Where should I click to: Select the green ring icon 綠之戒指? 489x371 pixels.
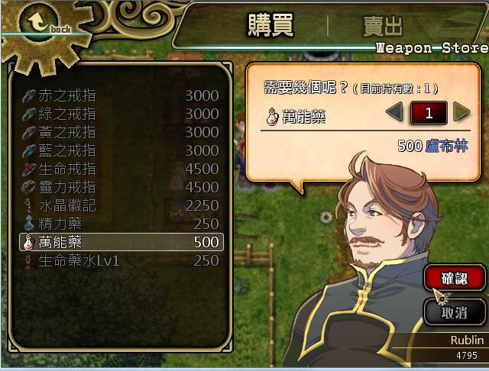(x=29, y=115)
